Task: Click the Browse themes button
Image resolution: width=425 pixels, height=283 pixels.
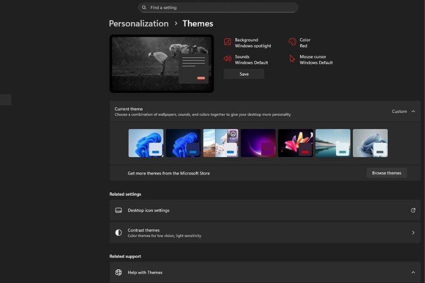Action: click(386, 173)
